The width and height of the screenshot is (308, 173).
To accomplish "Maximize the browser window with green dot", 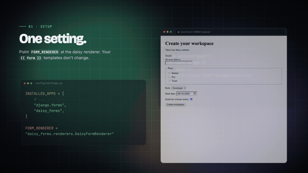I will point(171,32).
